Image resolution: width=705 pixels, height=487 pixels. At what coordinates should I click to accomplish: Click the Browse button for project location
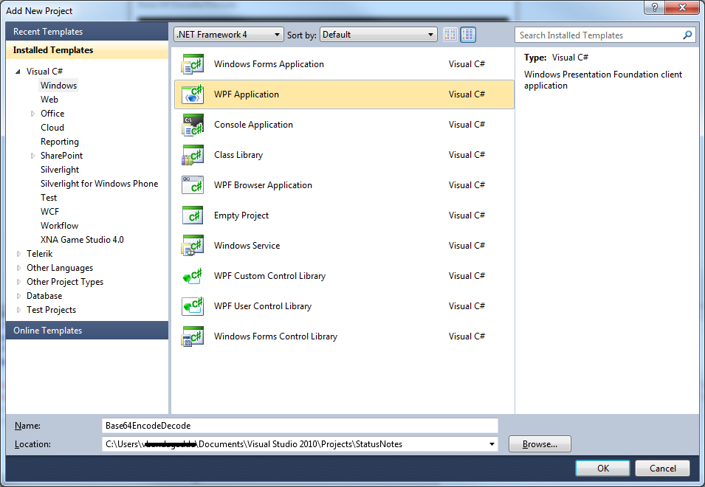coord(539,443)
